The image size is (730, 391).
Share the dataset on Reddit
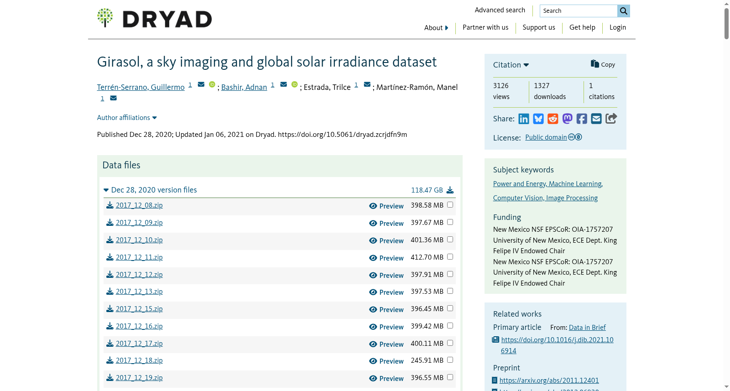pyautogui.click(x=553, y=119)
